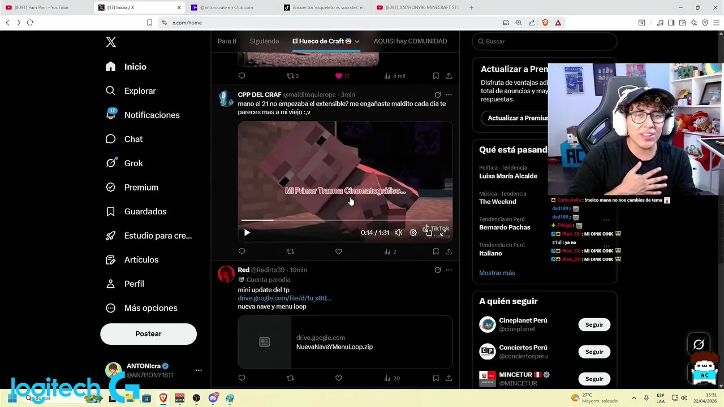
Task: Switch to the Para ti tab
Action: [227, 41]
